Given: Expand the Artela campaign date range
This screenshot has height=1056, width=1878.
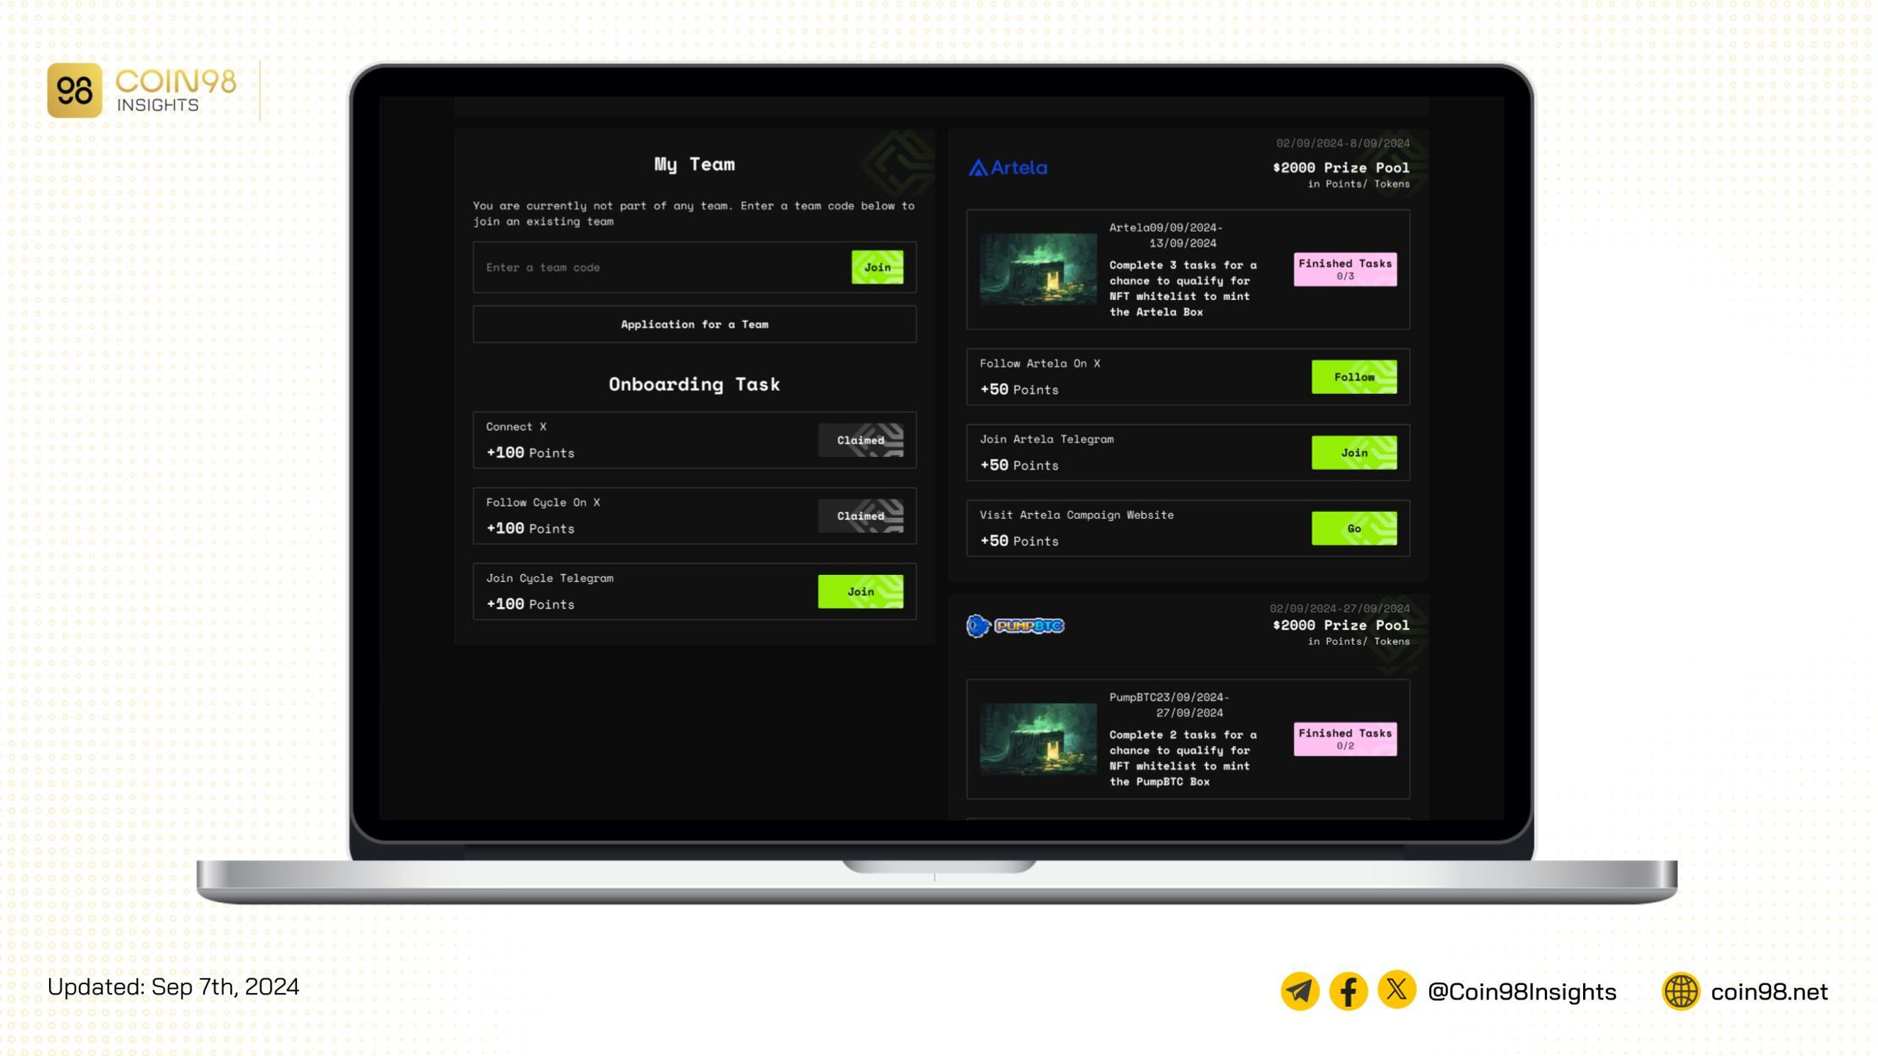Looking at the screenshot, I should (1340, 143).
